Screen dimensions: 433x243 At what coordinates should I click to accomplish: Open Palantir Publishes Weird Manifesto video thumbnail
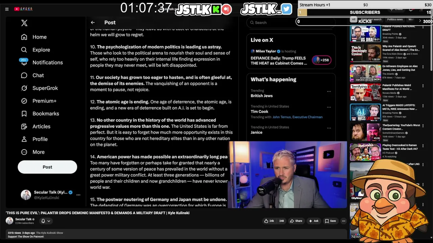(365, 92)
